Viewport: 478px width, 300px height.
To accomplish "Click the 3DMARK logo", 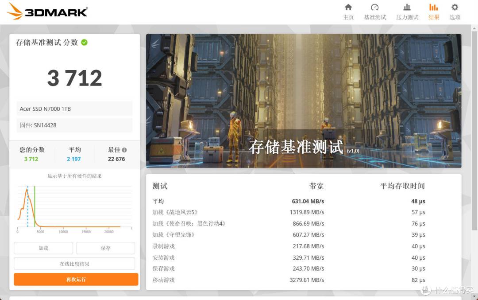I will [x=47, y=12].
